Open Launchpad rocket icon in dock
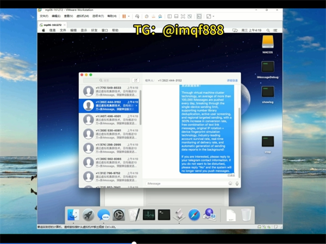This screenshot has height=244, width=326. point(88,215)
